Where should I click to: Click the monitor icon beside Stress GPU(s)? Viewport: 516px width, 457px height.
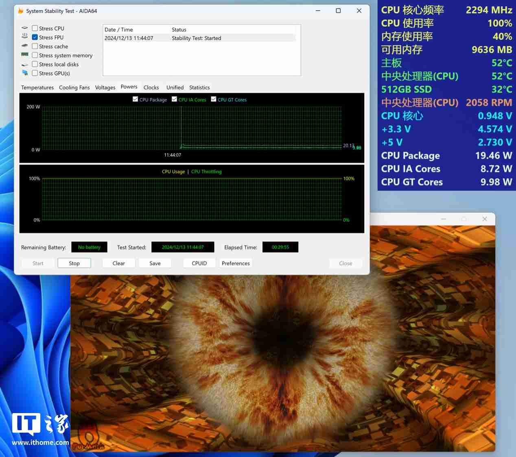tap(25, 73)
